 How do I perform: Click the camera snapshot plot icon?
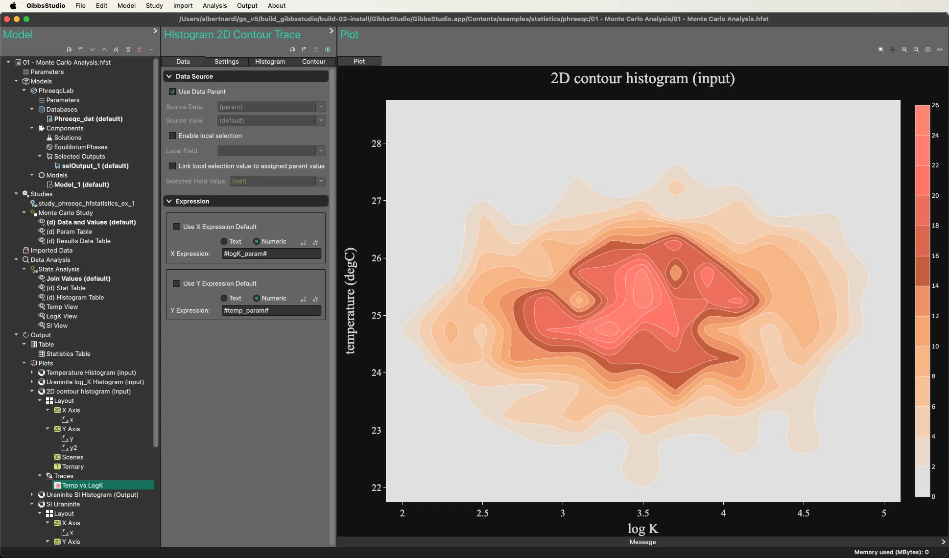coord(928,49)
